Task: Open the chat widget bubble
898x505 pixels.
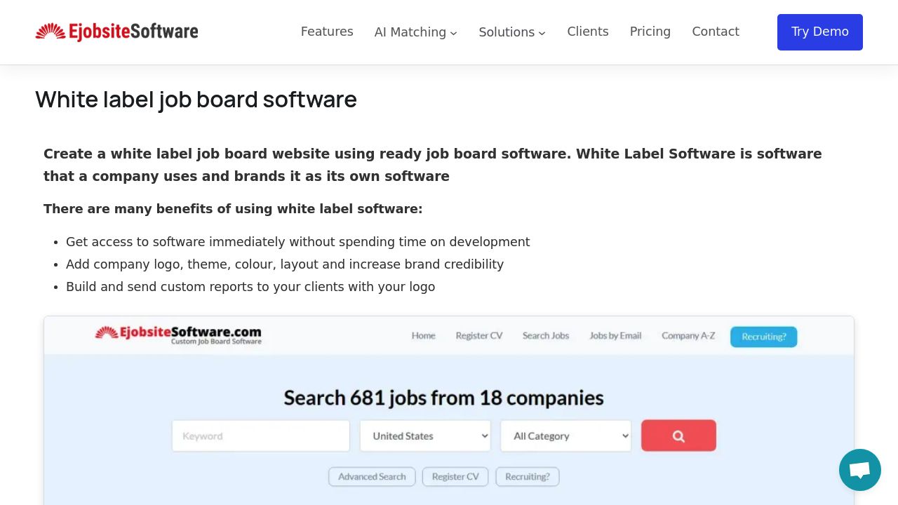Action: point(859,469)
